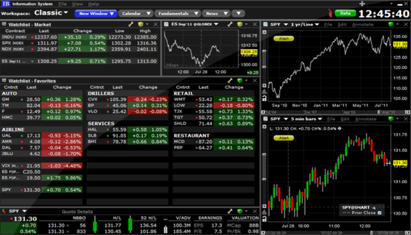Screen dimensions: 411x235
Task: Click the red disconnect icon beside Data
Action: 330,13
